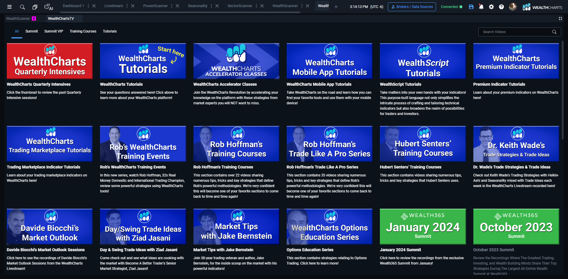
Task: Open settings gear icon
Action: [x=491, y=7]
